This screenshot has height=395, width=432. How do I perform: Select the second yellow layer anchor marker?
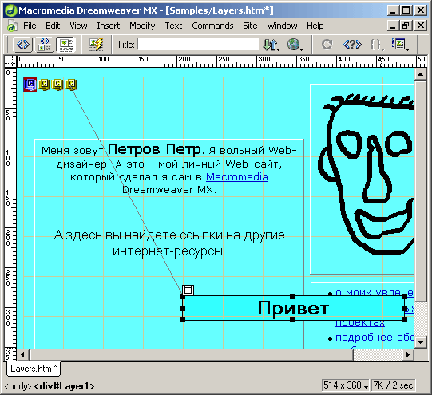click(x=44, y=85)
